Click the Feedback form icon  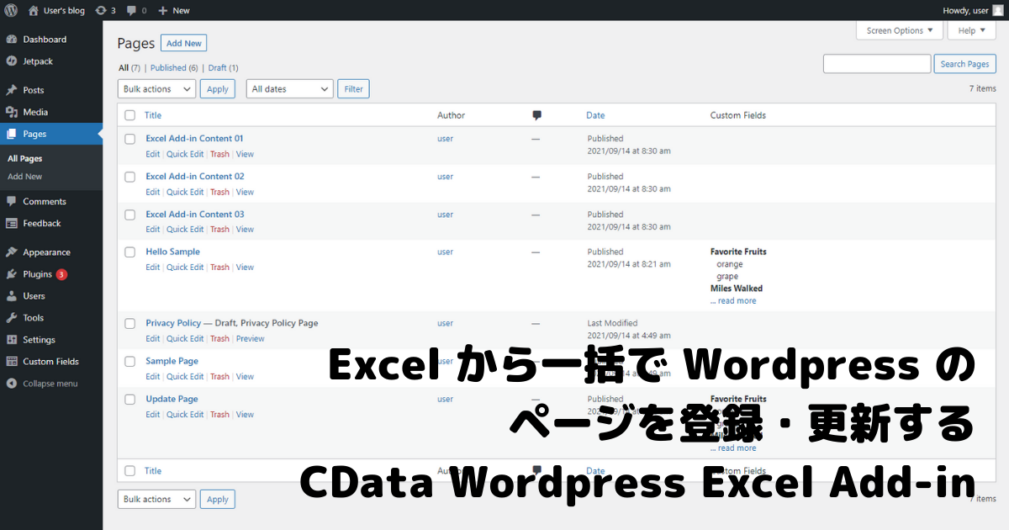[x=11, y=223]
